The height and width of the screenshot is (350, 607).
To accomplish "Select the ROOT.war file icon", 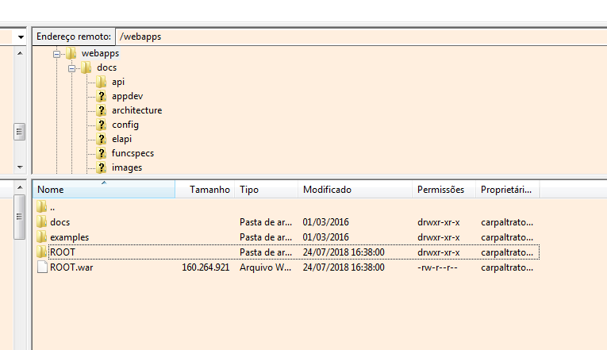I will pos(42,267).
